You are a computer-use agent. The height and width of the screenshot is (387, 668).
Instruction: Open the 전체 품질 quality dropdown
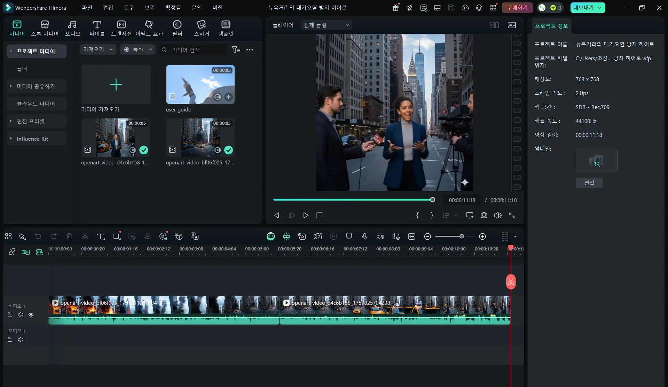(326, 25)
